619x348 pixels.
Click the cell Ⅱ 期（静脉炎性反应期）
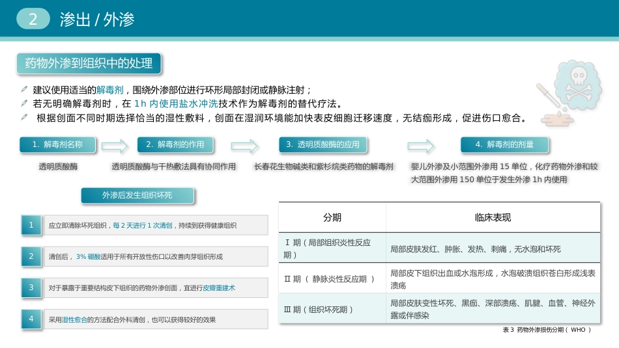point(332,278)
